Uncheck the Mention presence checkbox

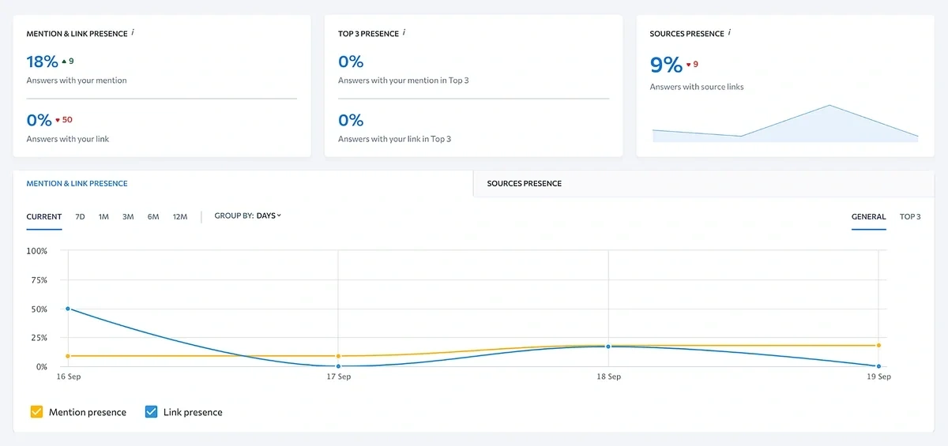point(36,412)
